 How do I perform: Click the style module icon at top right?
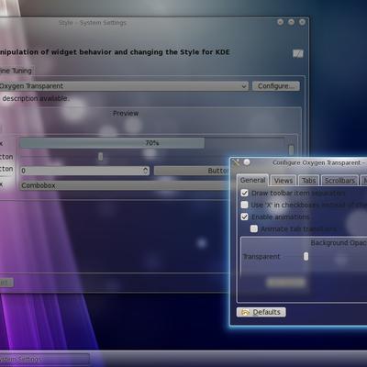[x=298, y=53]
